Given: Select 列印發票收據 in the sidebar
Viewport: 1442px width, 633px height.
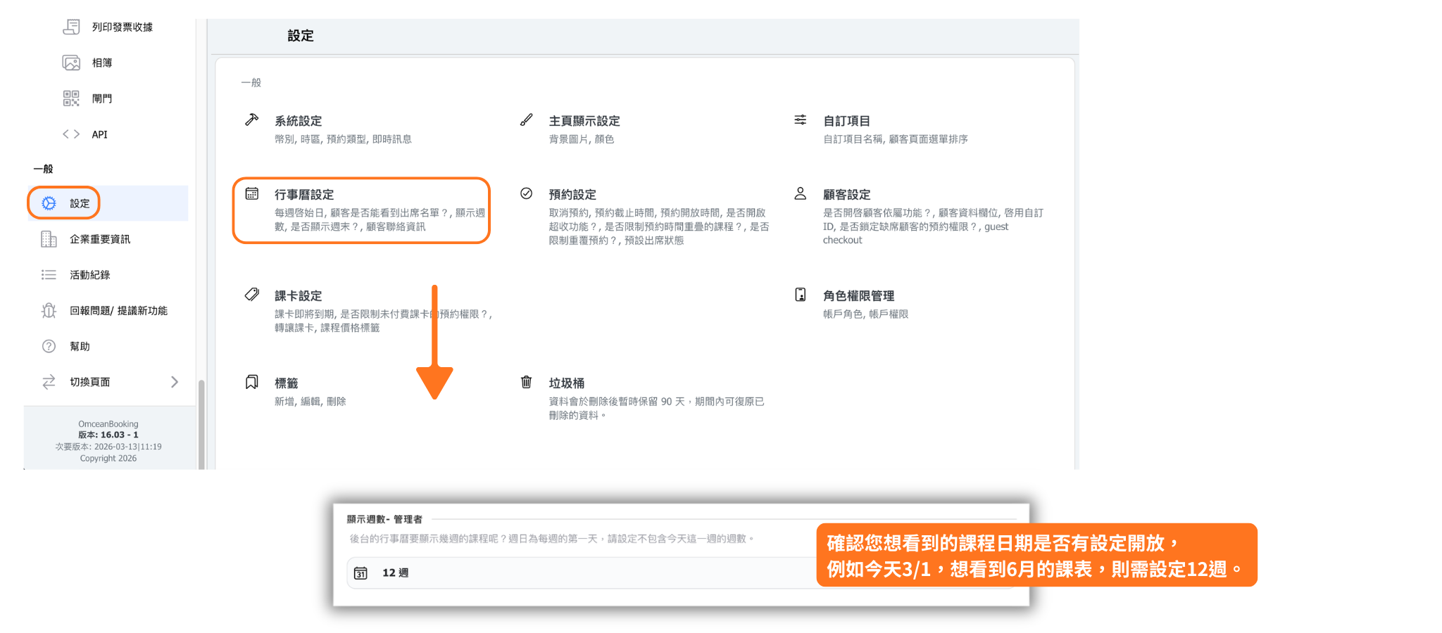Looking at the screenshot, I should [x=122, y=27].
